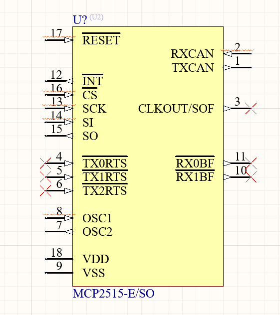The height and width of the screenshot is (315, 280).
Task: Click pin 10 output arrow
Action: coord(228,177)
